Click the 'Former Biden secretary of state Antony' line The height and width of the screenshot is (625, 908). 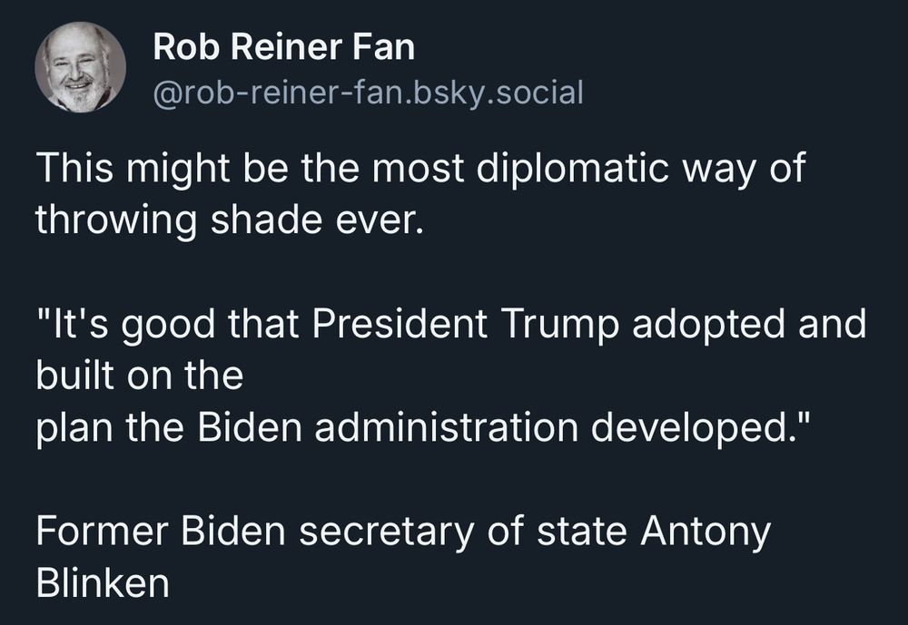coord(403,532)
